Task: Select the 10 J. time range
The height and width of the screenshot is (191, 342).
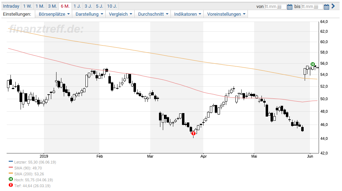Action: click(x=112, y=6)
